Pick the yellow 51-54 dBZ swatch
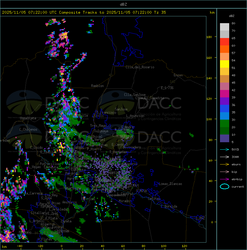 coord(224,64)
